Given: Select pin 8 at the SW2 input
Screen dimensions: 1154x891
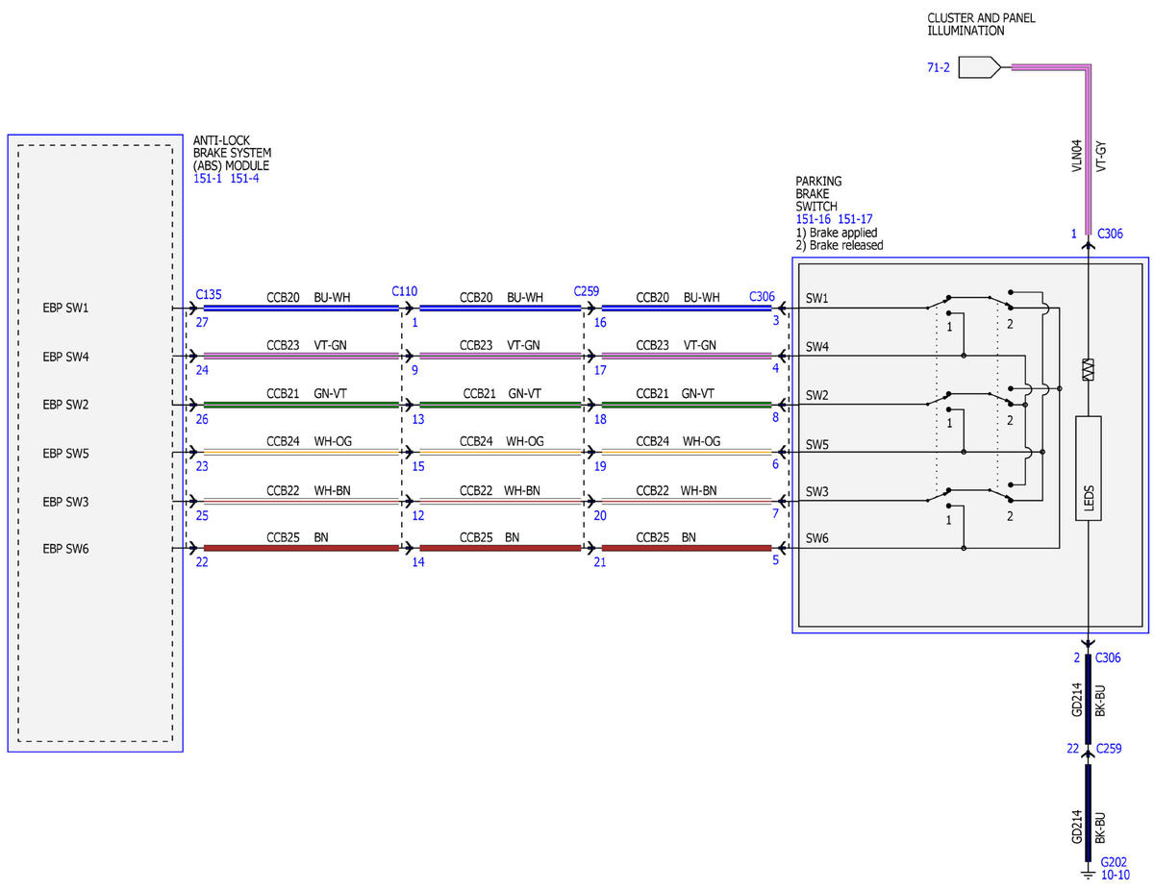Looking at the screenshot, I should point(775,416).
